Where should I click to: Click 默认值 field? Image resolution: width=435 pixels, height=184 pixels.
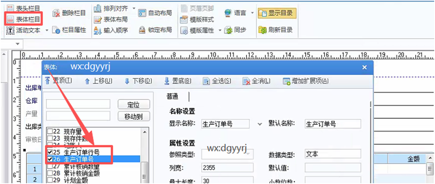333,168
